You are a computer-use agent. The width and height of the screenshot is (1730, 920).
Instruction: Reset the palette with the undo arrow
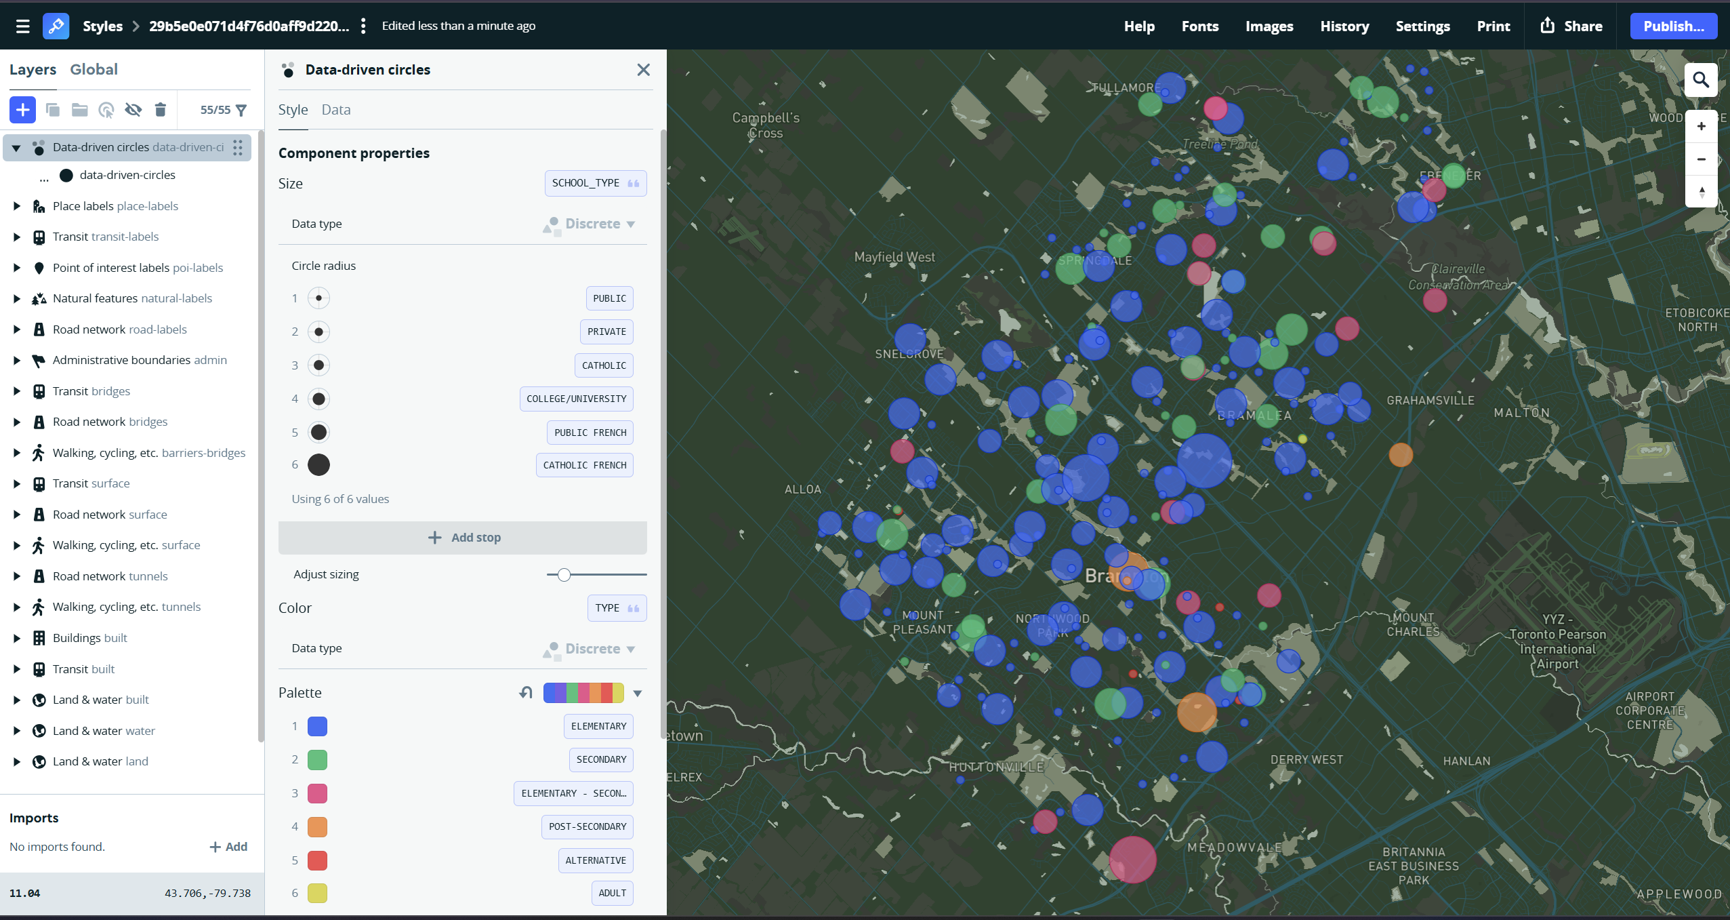[525, 692]
